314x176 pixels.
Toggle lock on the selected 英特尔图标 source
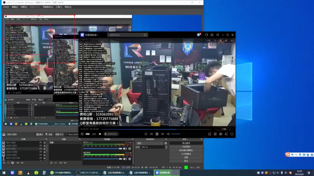pyautogui.click(x=44, y=149)
